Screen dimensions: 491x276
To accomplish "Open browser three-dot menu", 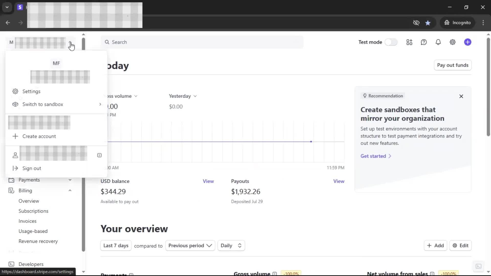I will point(483,23).
